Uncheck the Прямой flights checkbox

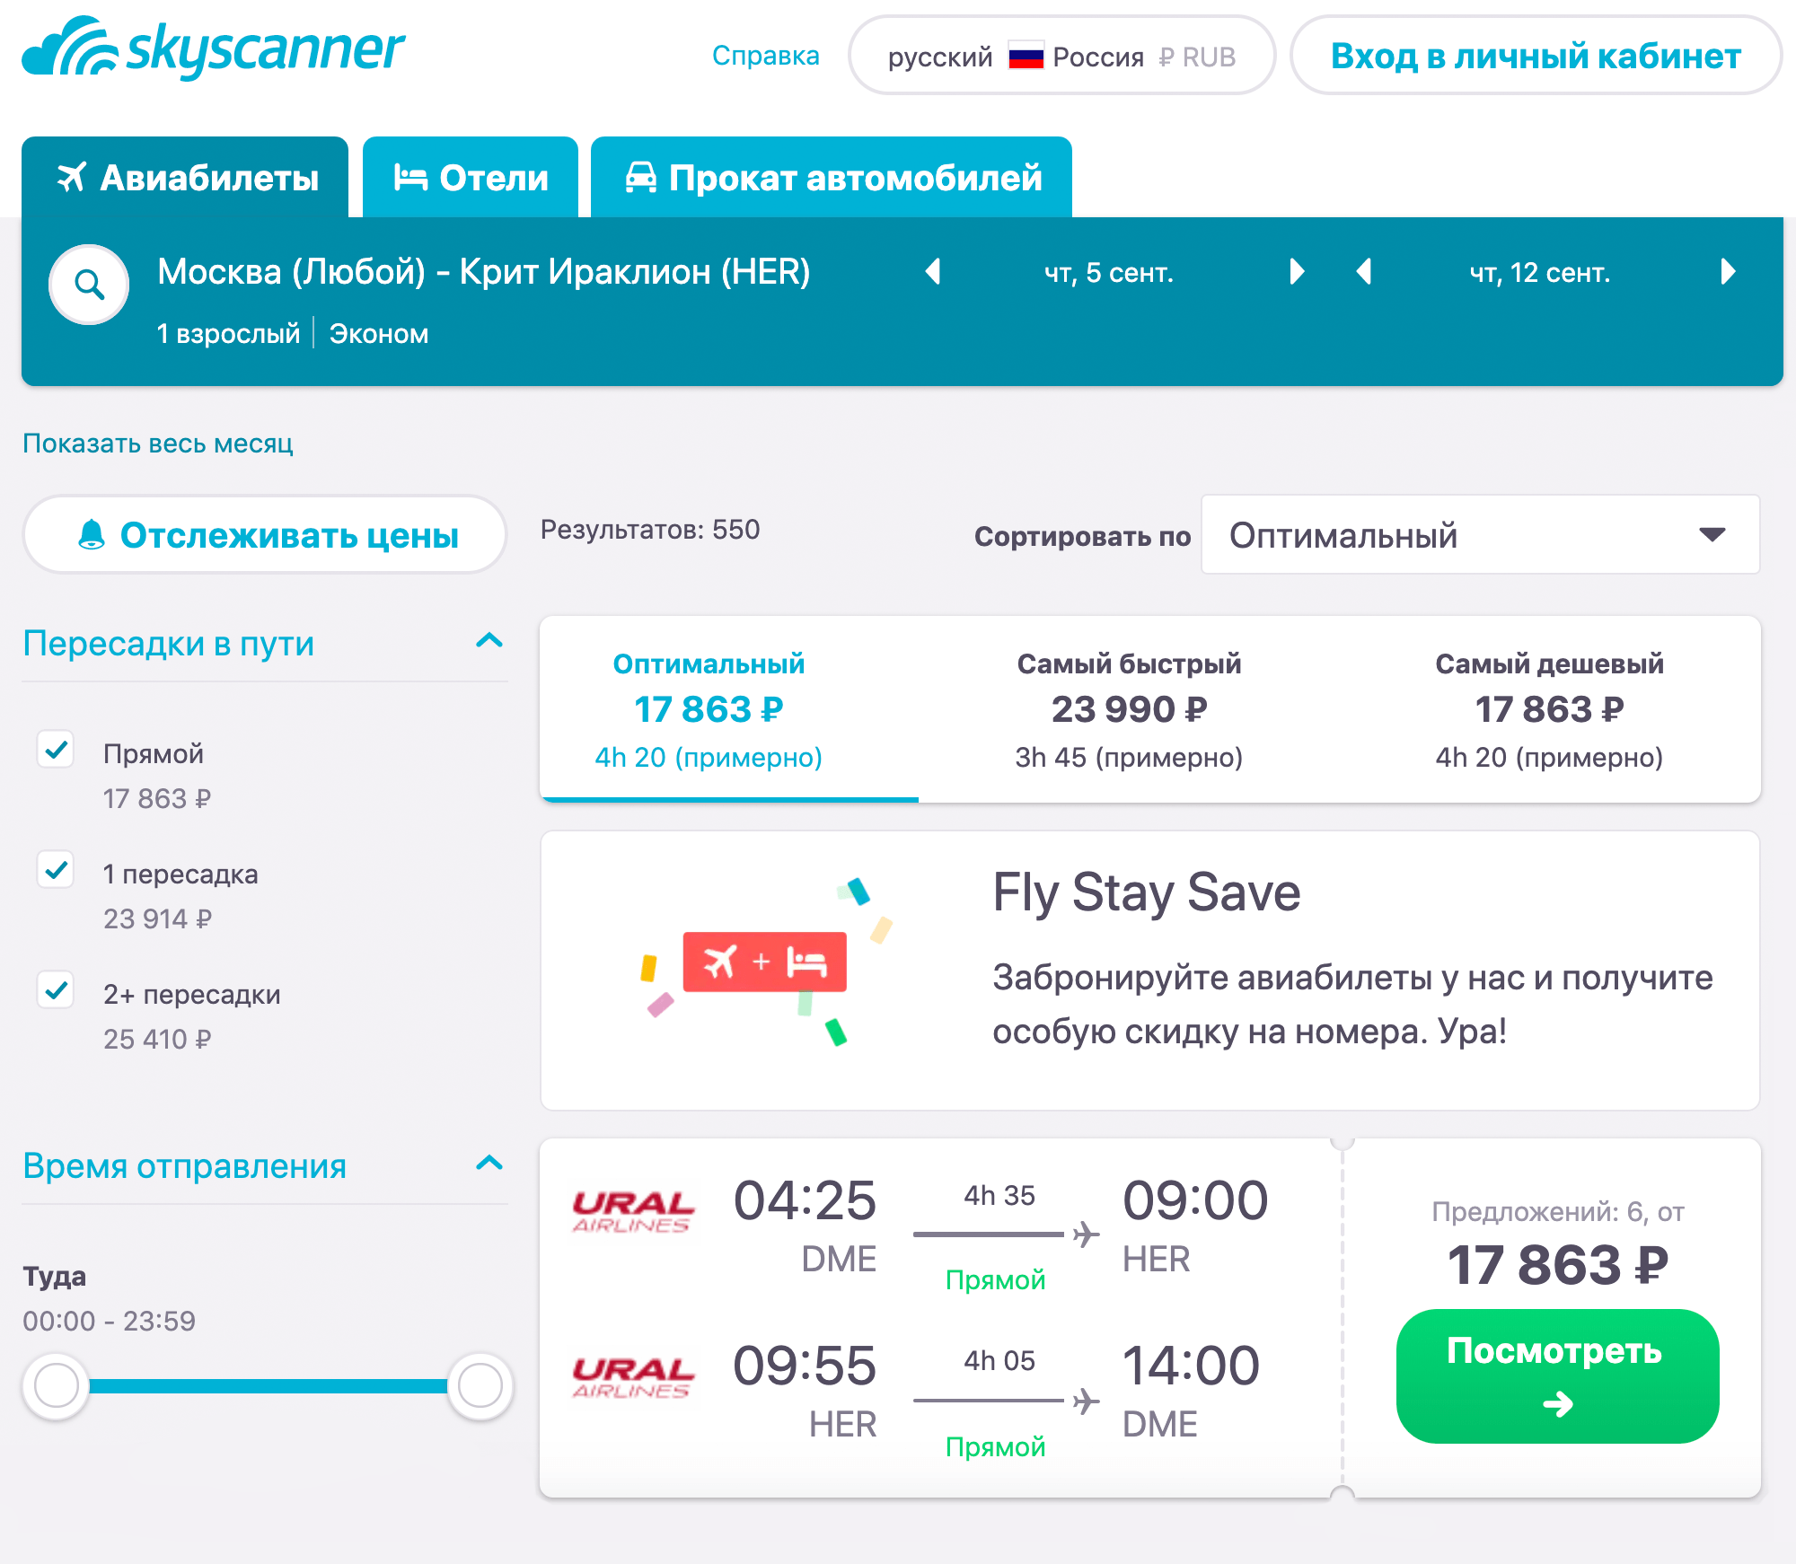56,750
